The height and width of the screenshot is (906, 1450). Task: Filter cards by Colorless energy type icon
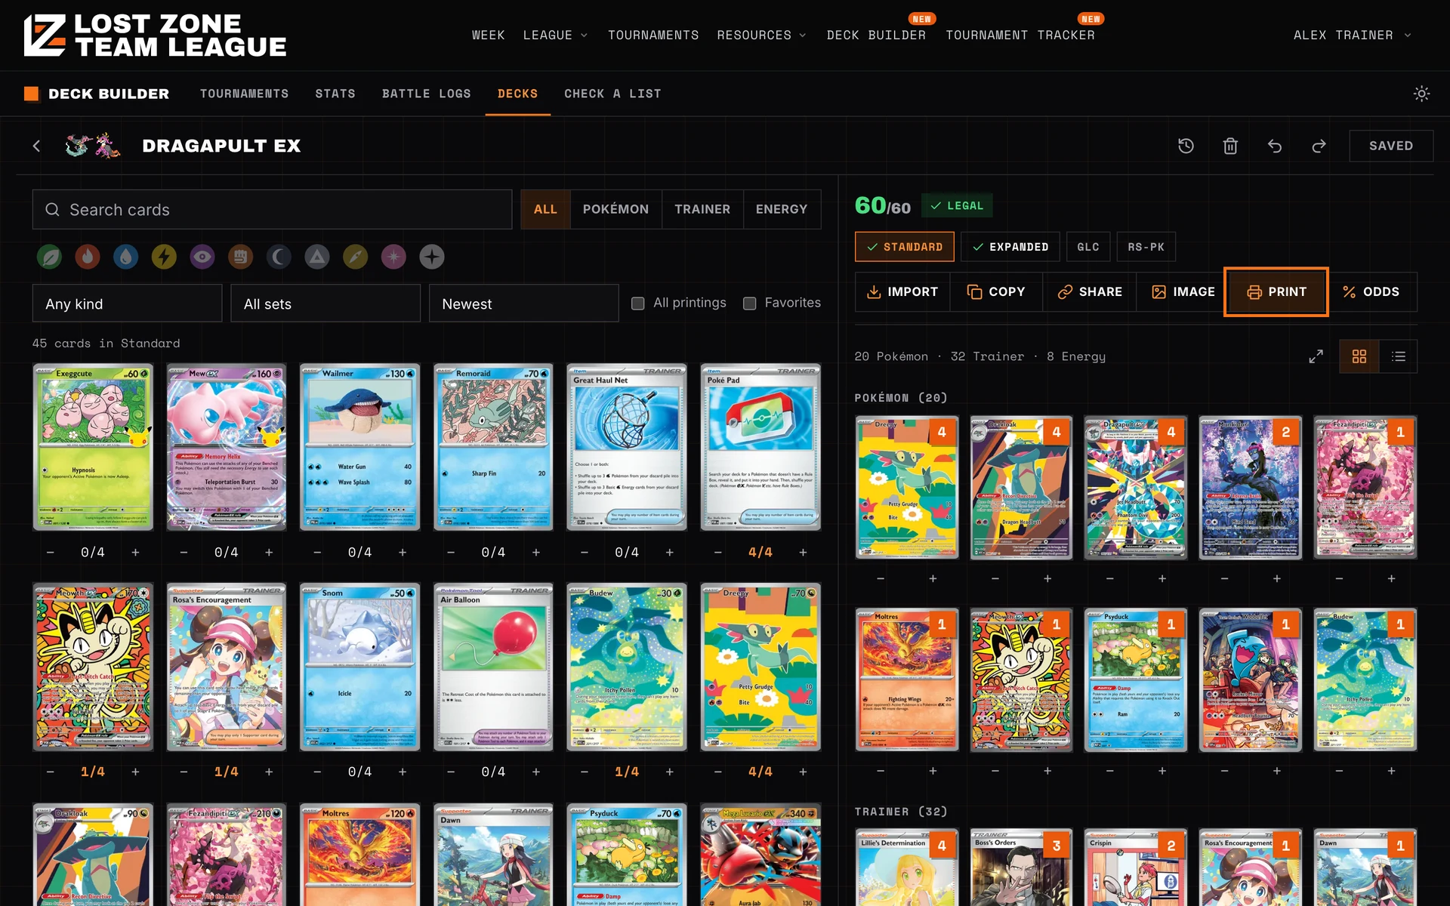[432, 257]
